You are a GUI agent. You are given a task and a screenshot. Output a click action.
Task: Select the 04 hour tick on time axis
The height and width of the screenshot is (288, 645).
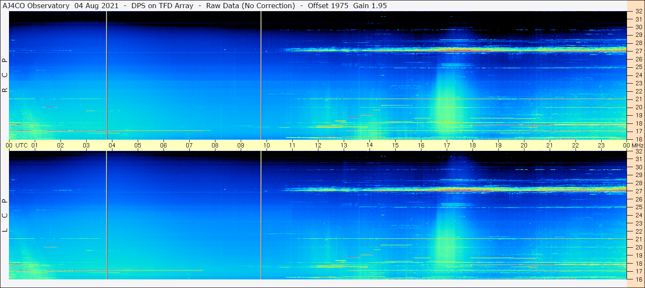(112, 145)
